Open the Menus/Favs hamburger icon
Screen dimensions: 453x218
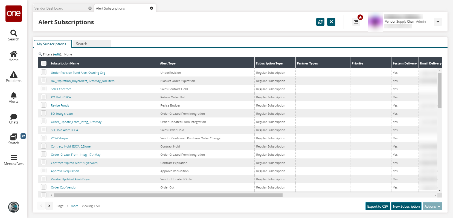(x=14, y=160)
